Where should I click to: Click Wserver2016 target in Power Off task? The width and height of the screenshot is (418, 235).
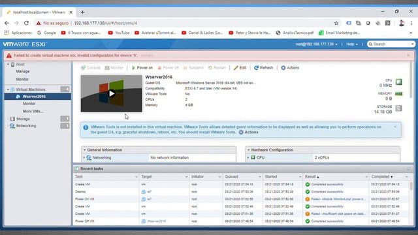(x=157, y=221)
